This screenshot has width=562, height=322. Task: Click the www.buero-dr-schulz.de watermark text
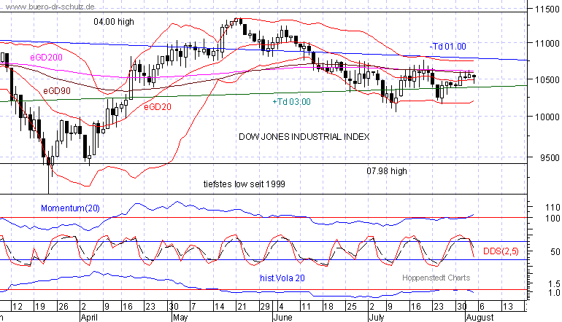click(50, 7)
